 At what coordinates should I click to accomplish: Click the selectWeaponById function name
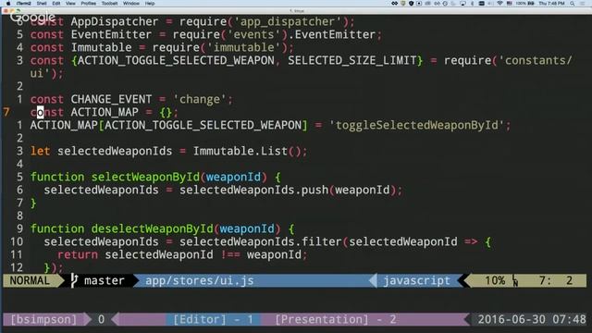pyautogui.click(x=145, y=177)
